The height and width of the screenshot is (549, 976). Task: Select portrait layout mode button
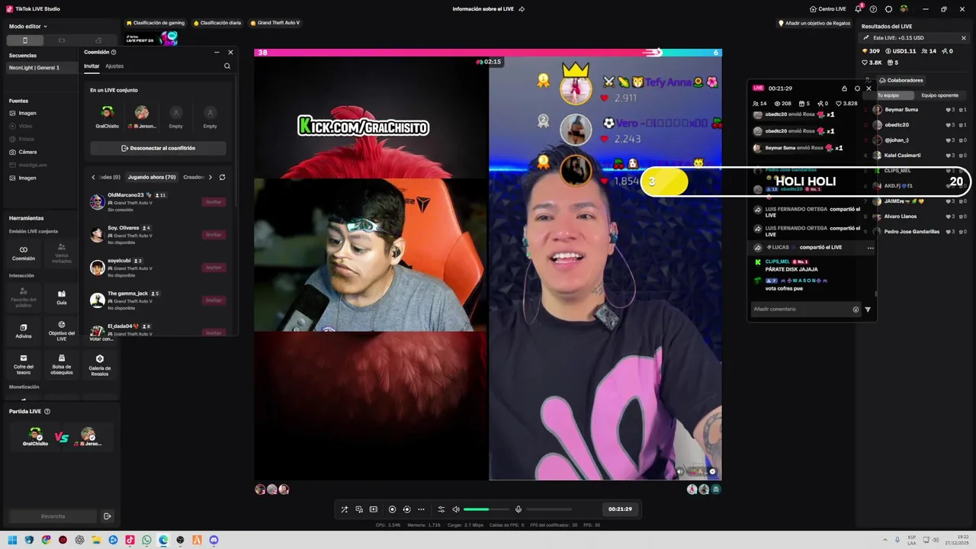tap(24, 40)
